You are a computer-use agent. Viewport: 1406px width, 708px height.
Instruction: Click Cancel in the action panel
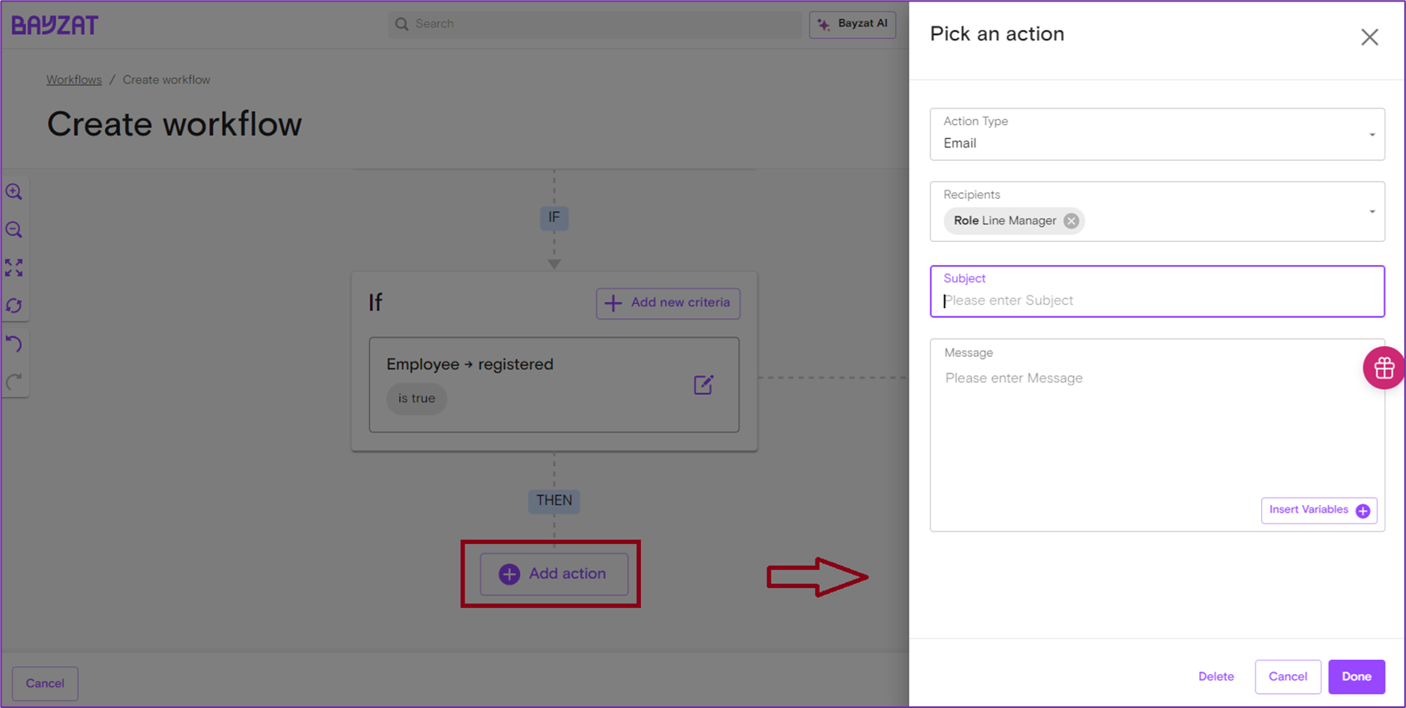[x=1287, y=677]
